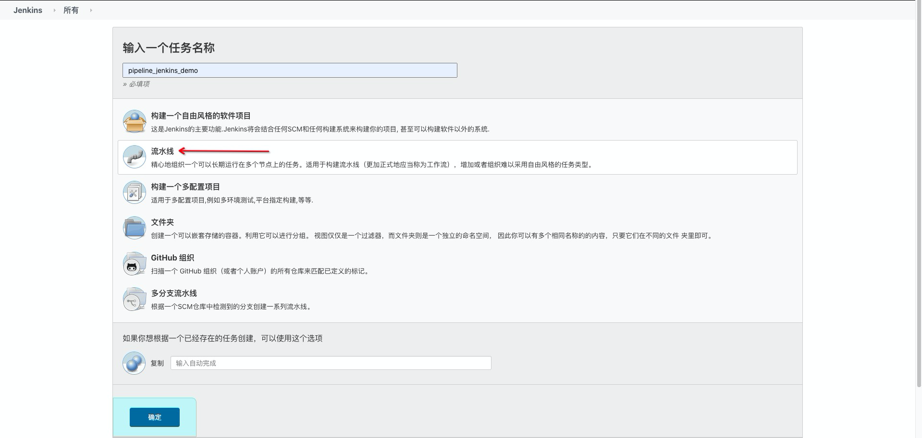922x438 pixels.
Task: Click the 所有 breadcrumb link
Action: click(x=71, y=10)
